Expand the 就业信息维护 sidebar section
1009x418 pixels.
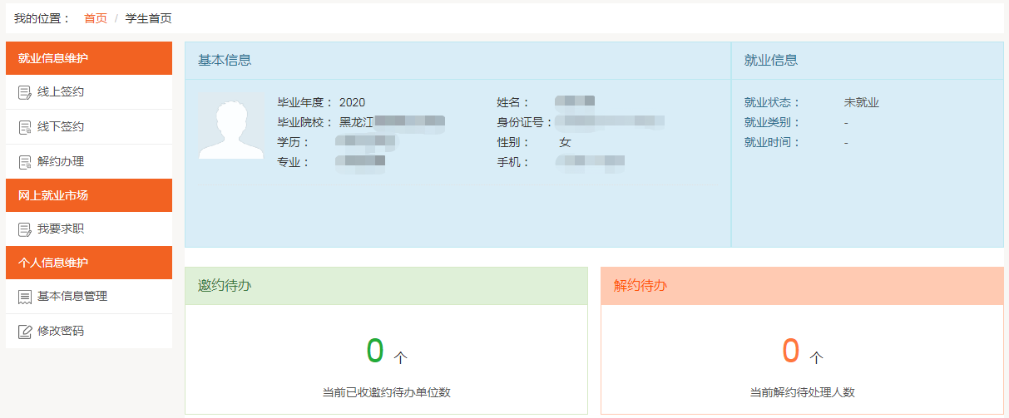pos(89,58)
